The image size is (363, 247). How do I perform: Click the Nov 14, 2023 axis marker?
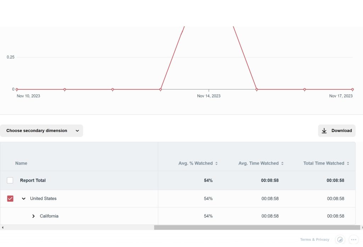(209, 90)
